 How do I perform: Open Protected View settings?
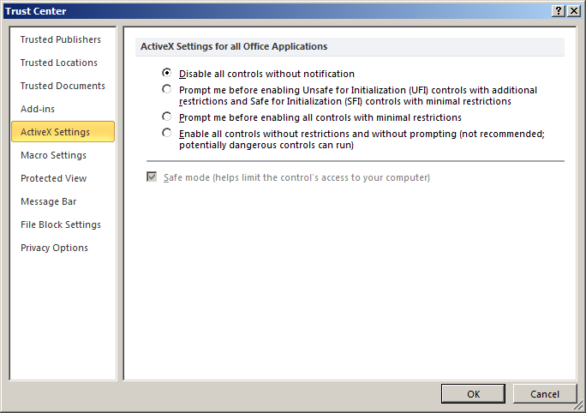tap(53, 179)
